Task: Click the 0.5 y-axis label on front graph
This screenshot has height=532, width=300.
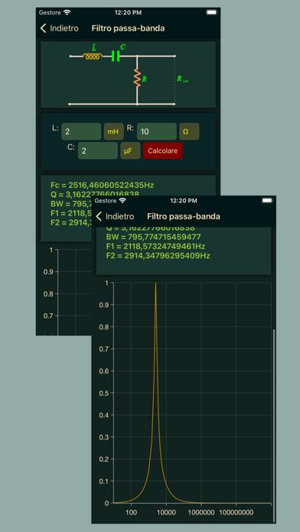Action: point(104,393)
